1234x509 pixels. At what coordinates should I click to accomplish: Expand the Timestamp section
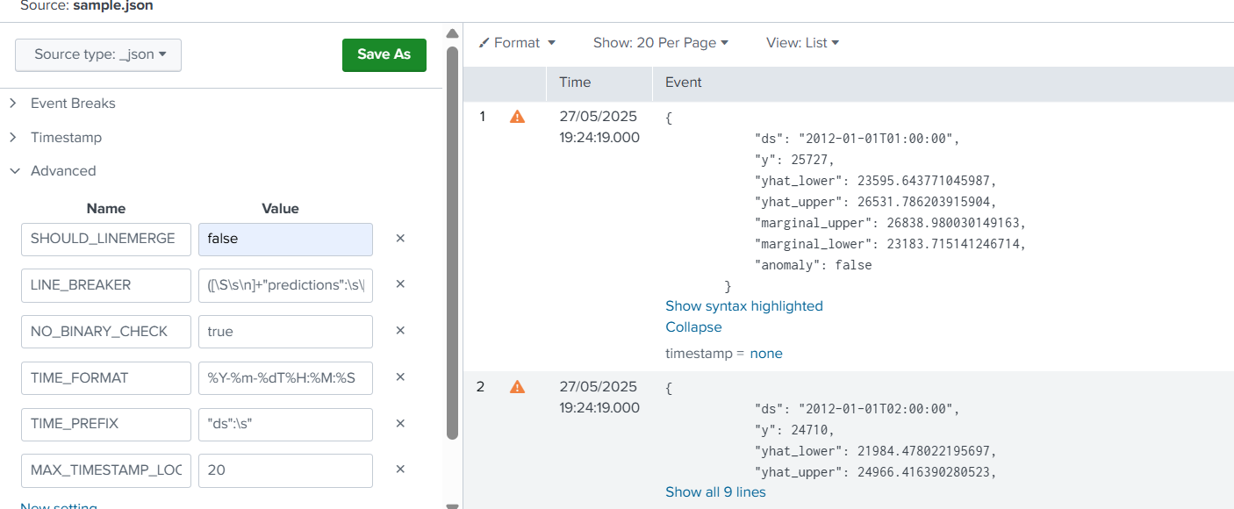click(x=66, y=137)
